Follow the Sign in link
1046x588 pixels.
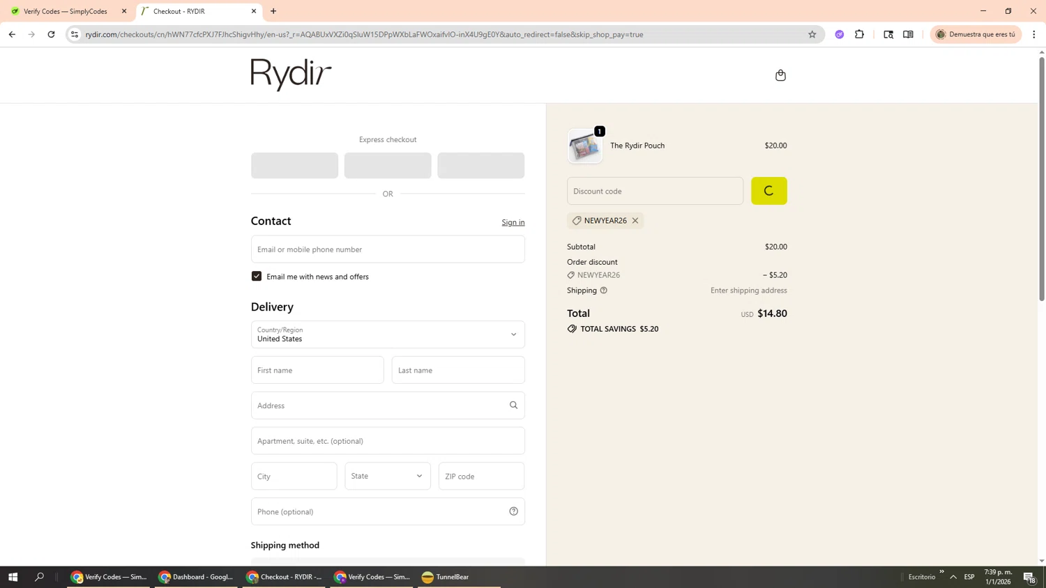pos(513,222)
